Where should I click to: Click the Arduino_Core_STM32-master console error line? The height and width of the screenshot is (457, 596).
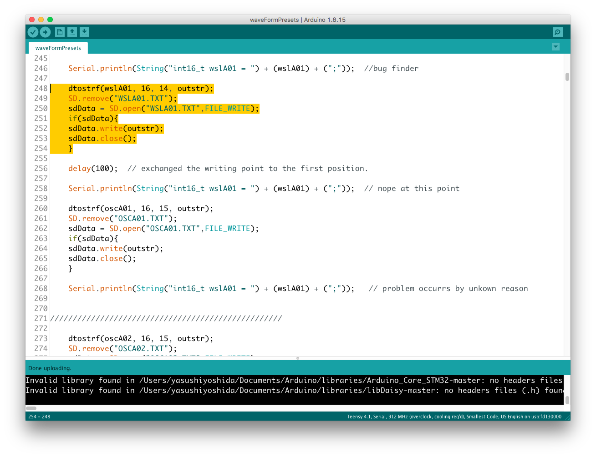(x=294, y=380)
